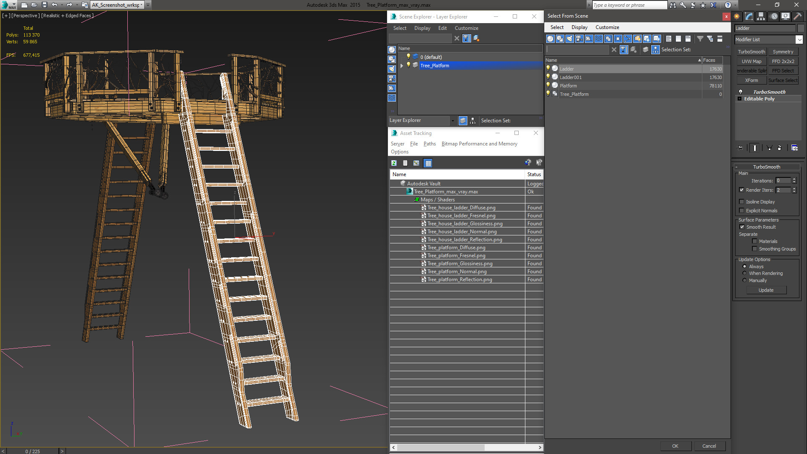The width and height of the screenshot is (807, 454).
Task: Click Select All icon in Select From Scene
Action: point(668,39)
